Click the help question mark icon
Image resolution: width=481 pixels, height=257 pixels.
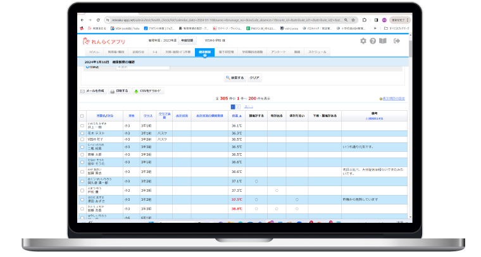pos(373,41)
